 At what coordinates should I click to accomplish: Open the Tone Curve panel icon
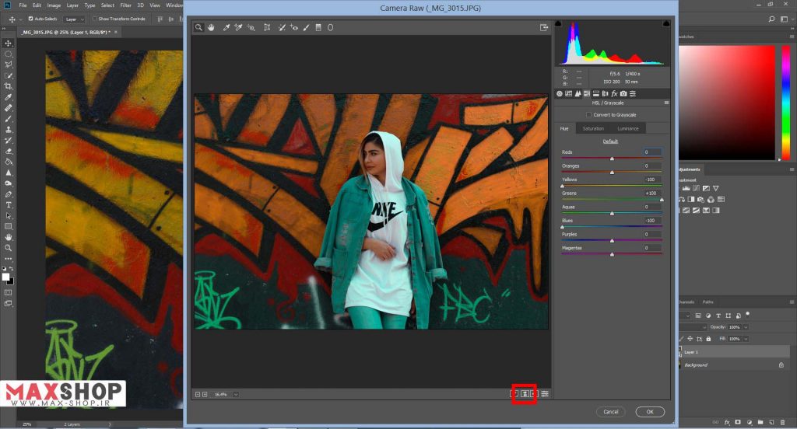coord(569,93)
